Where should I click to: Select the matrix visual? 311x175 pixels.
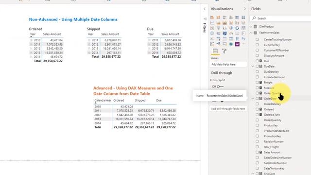231,39
